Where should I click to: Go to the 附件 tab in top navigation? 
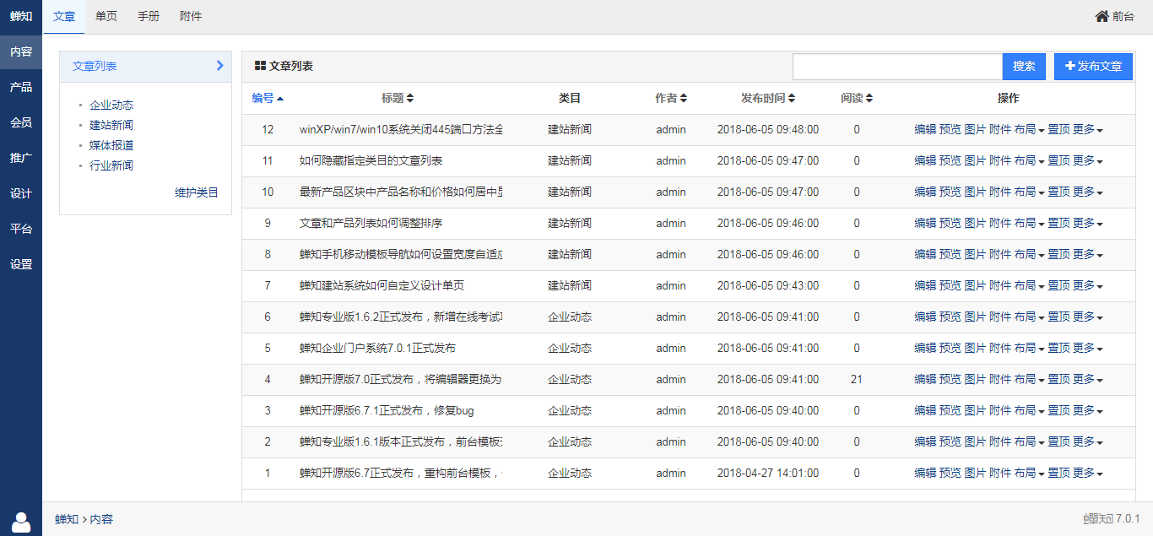[191, 16]
